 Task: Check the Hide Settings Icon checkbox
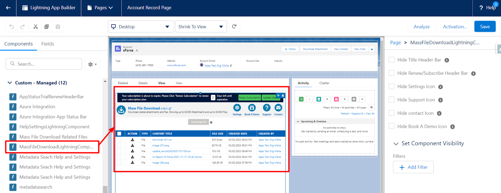tap(391, 86)
